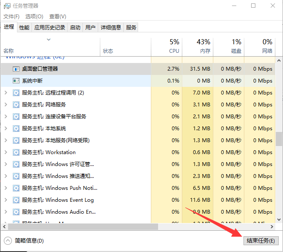
Task: Expand 服务主机: Windows Audio En row
Action: [x=6, y=212]
